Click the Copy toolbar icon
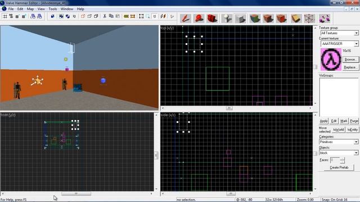Screen dimensions: 360x202 click(111, 16)
